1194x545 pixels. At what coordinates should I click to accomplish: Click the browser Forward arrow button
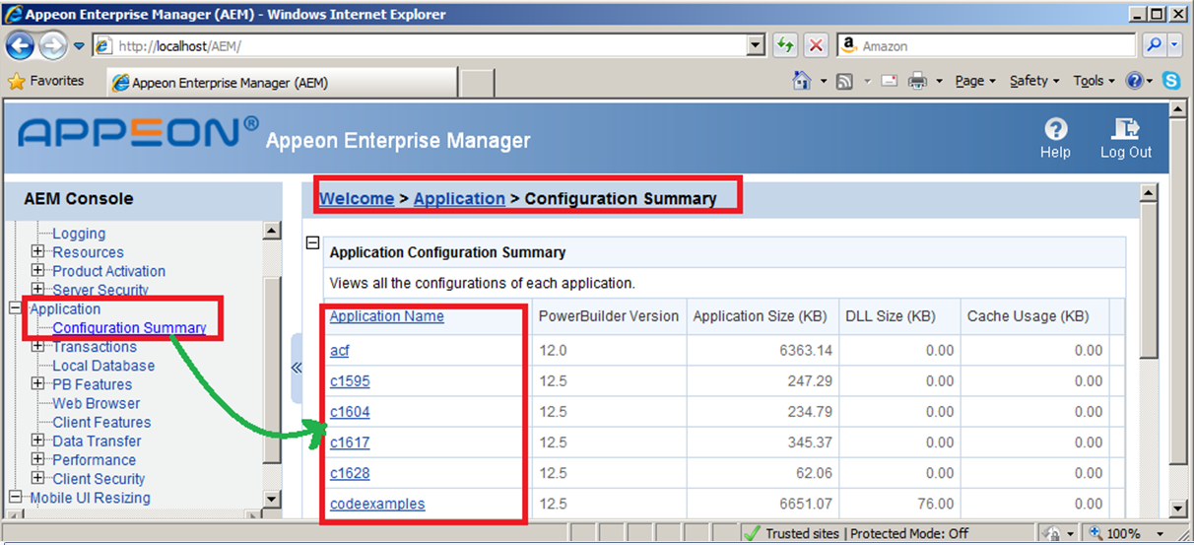click(52, 45)
